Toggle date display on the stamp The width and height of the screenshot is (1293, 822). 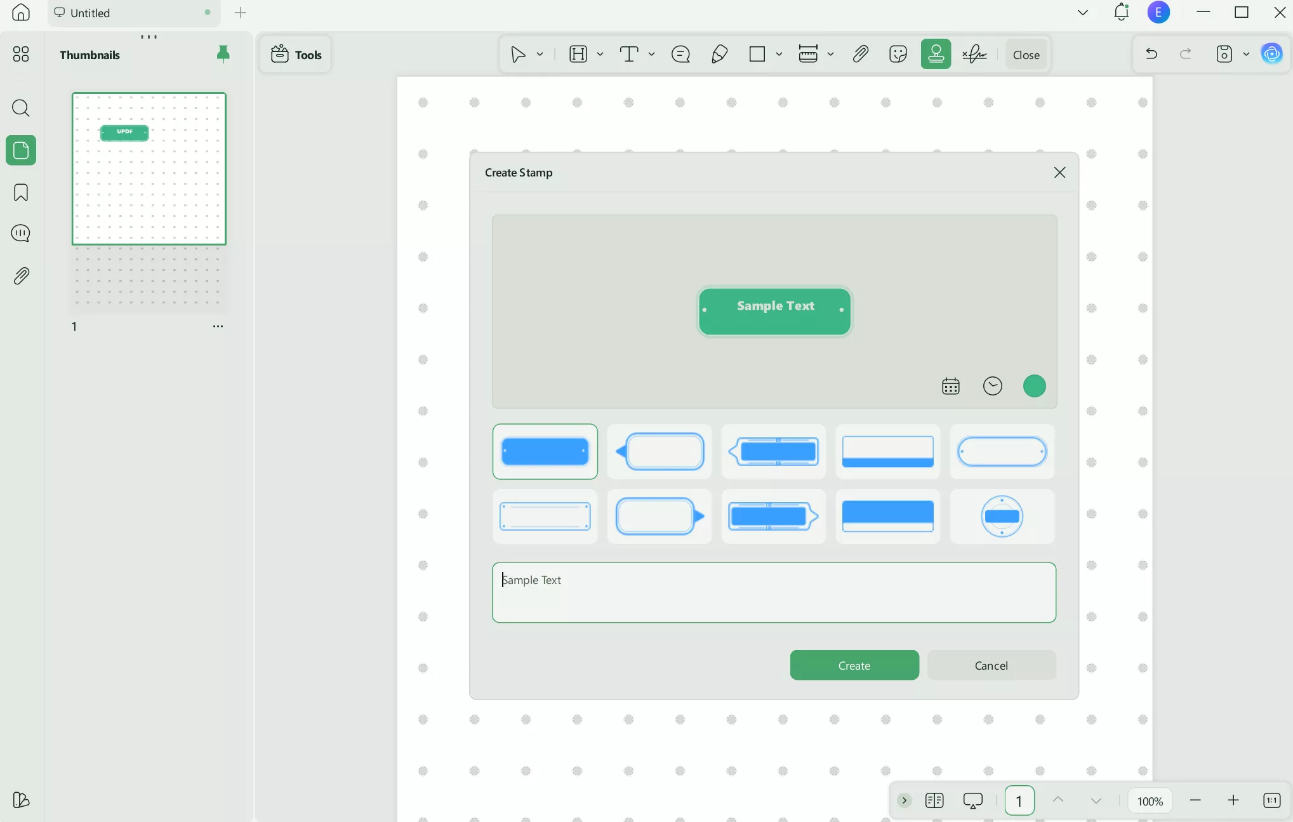[x=950, y=386]
